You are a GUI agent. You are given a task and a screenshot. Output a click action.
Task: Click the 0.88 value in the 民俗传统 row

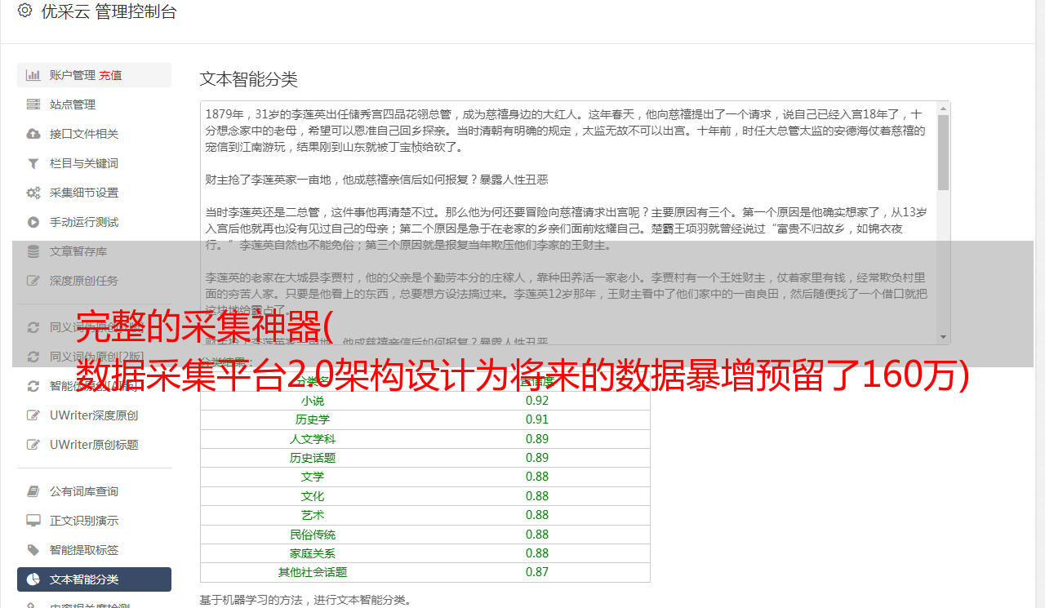pos(537,535)
